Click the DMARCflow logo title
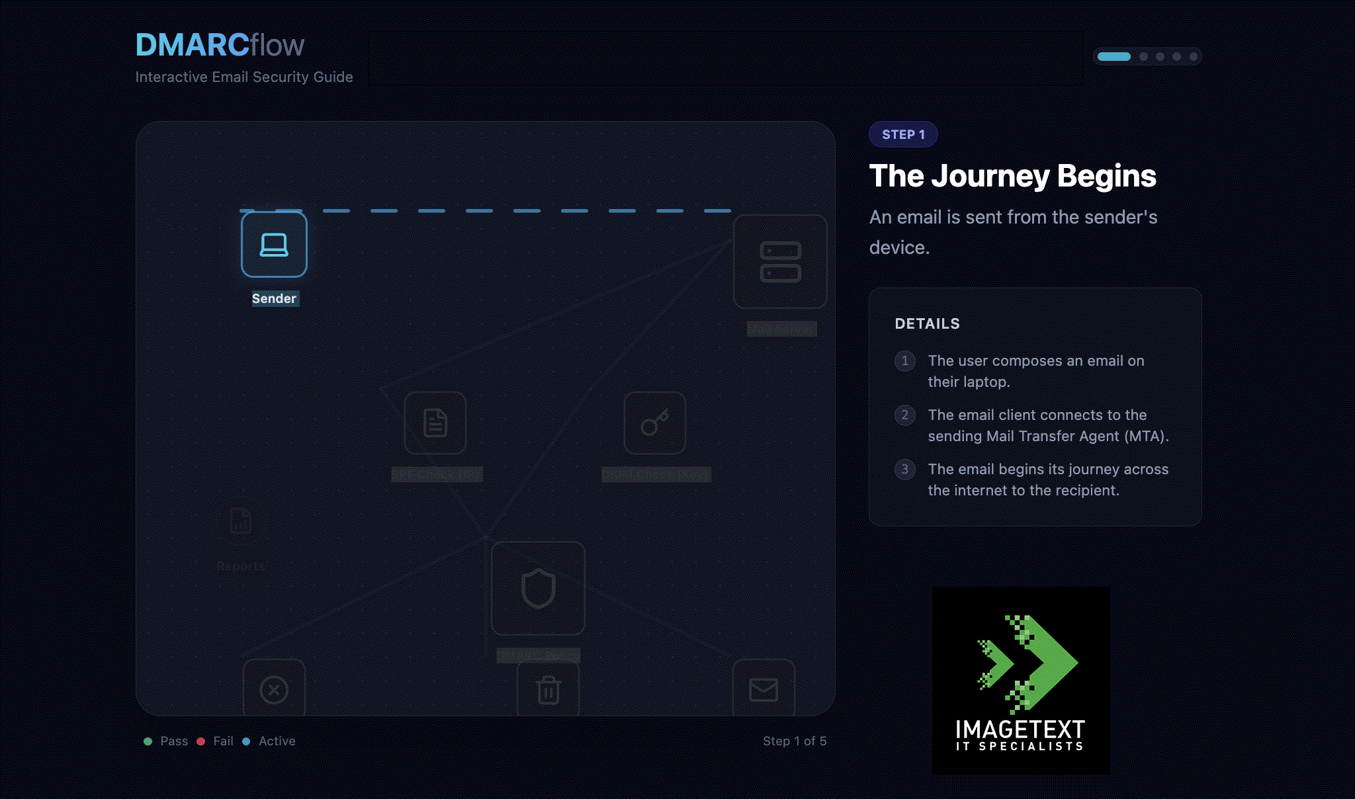1355x799 pixels. pos(220,45)
